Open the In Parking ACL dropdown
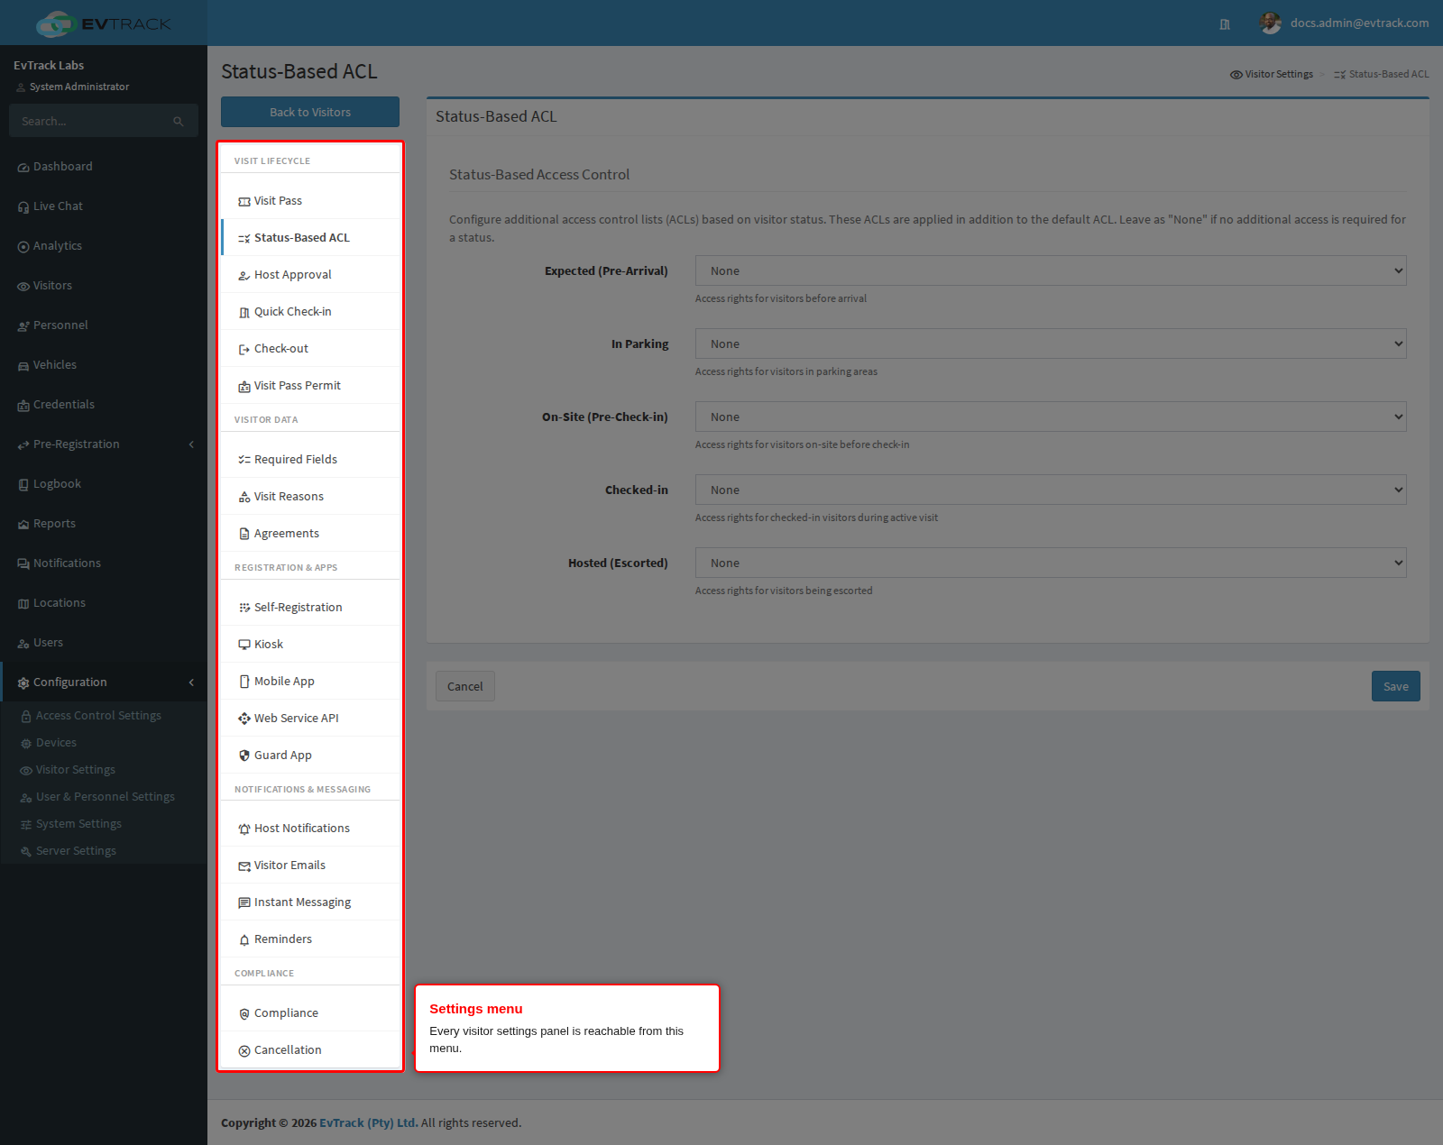1443x1145 pixels. [x=1051, y=343]
